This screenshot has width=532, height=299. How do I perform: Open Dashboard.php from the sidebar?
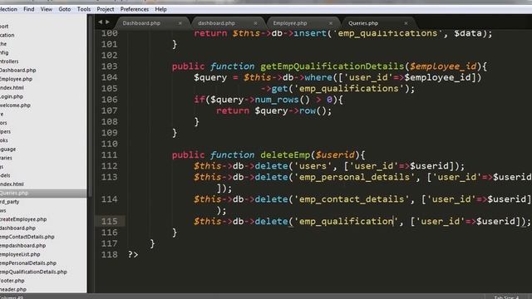point(17,70)
